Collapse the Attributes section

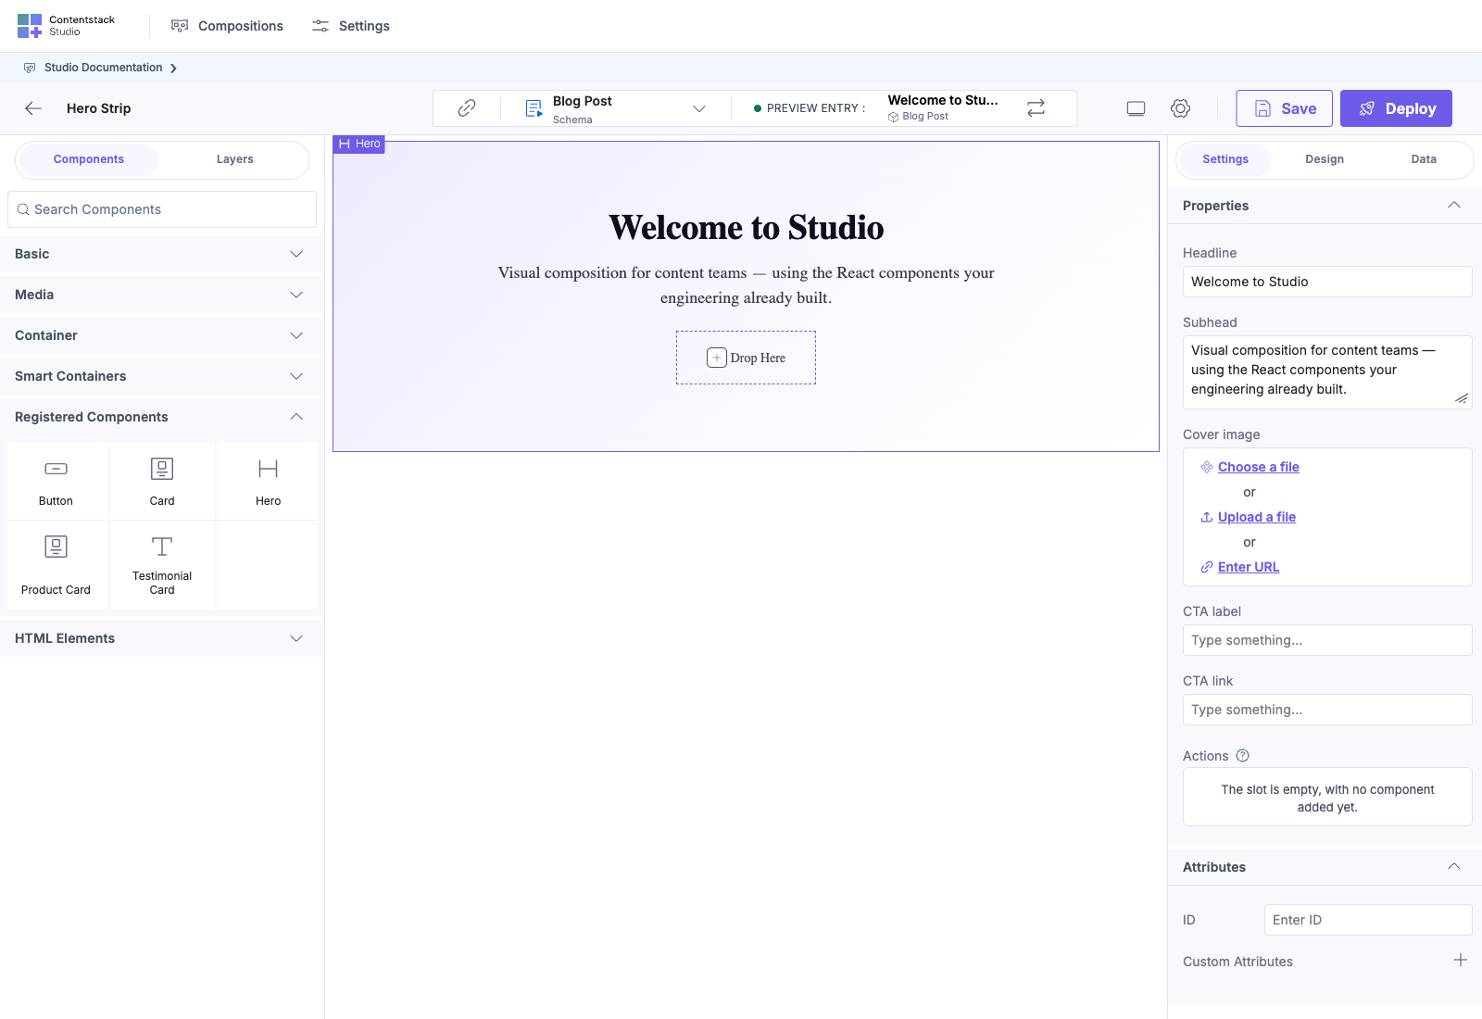1453,867
